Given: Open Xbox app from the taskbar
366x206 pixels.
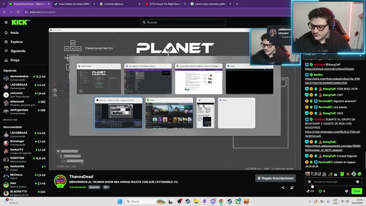Looking at the screenshot, I should (238, 201).
